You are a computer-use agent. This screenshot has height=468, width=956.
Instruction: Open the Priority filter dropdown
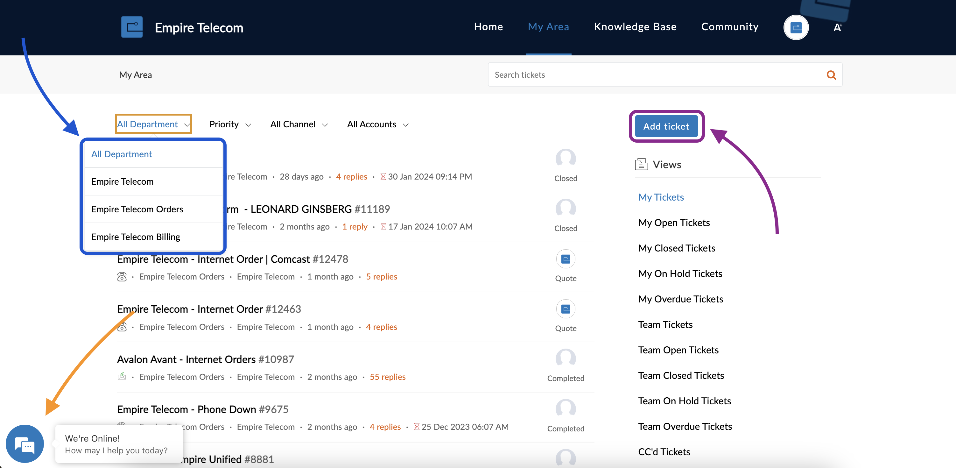point(230,124)
